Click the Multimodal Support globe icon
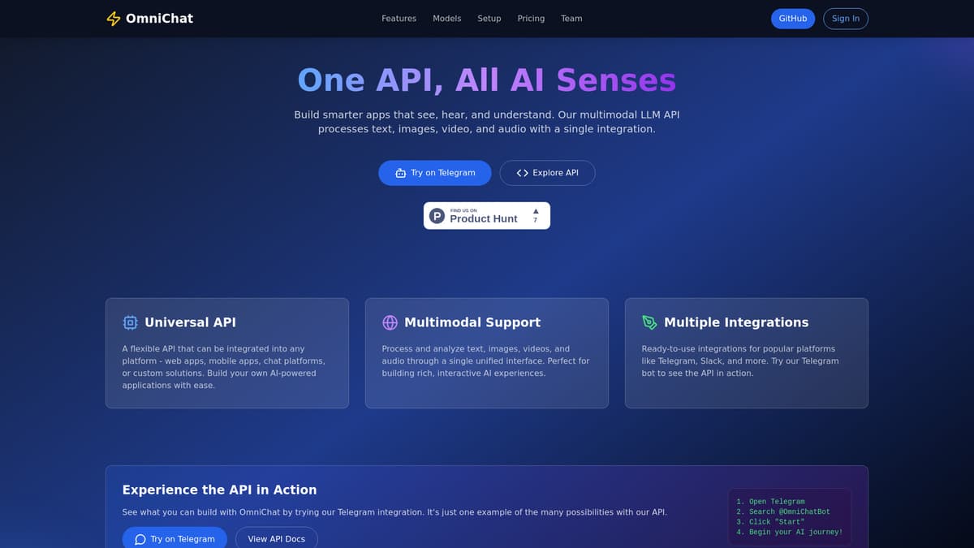The image size is (974, 548). pyautogui.click(x=390, y=322)
